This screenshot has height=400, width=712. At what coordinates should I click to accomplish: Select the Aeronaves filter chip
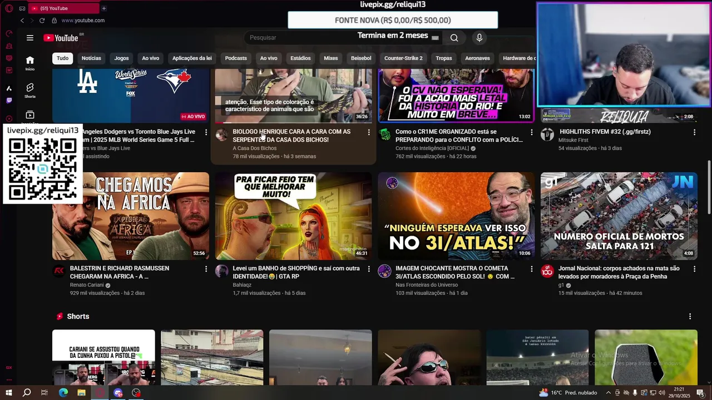[x=477, y=58]
